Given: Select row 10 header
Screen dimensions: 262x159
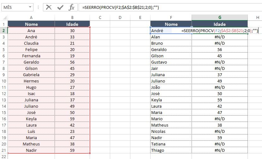Looking at the screenshot, I should (x=3, y=81).
